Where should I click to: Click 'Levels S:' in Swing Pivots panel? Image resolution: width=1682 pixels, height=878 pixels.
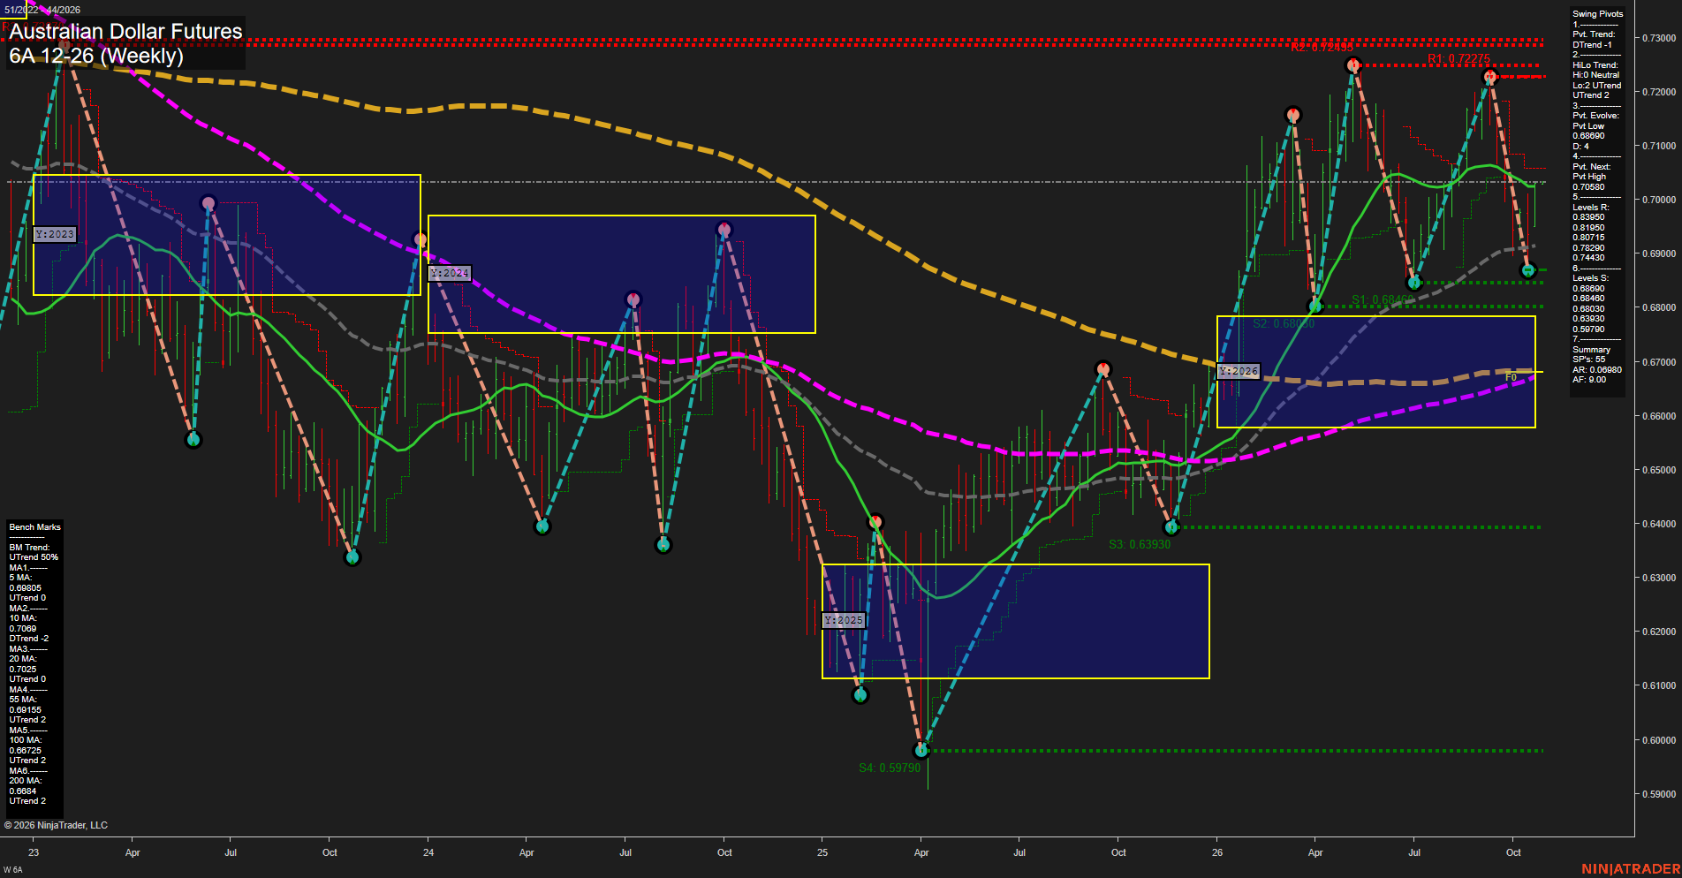[1590, 278]
